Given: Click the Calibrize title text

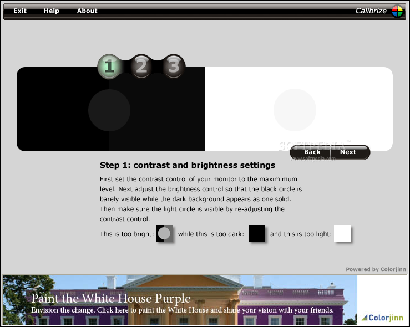Looking at the screenshot, I should [x=371, y=11].
